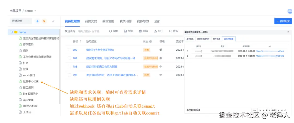Open the page size 13 dropdown
Viewport: 294px width, 123px height.
tap(254, 110)
